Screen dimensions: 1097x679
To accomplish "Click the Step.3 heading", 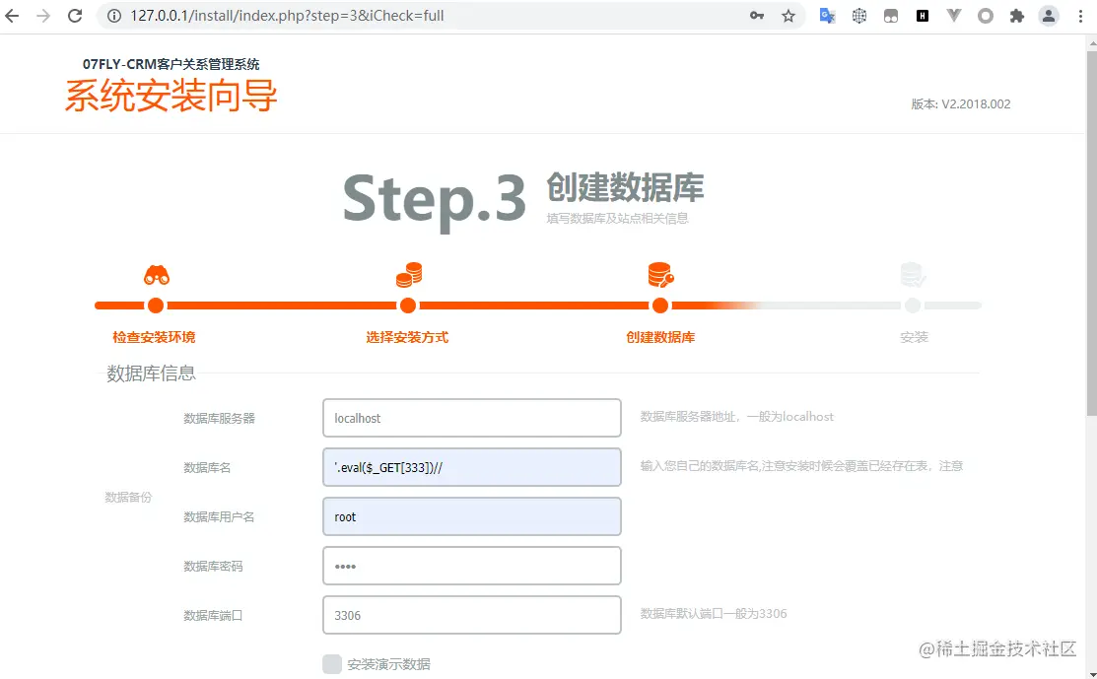I will [x=435, y=200].
